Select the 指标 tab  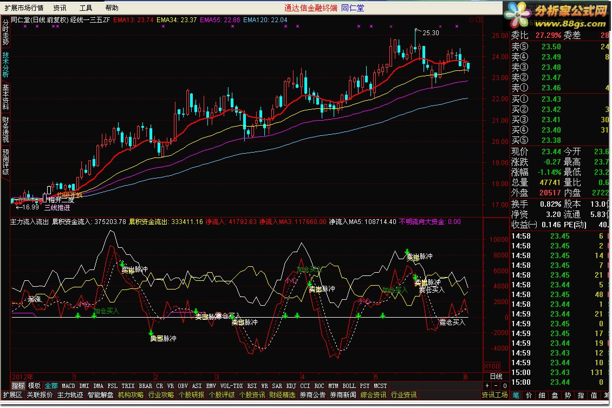(x=18, y=386)
